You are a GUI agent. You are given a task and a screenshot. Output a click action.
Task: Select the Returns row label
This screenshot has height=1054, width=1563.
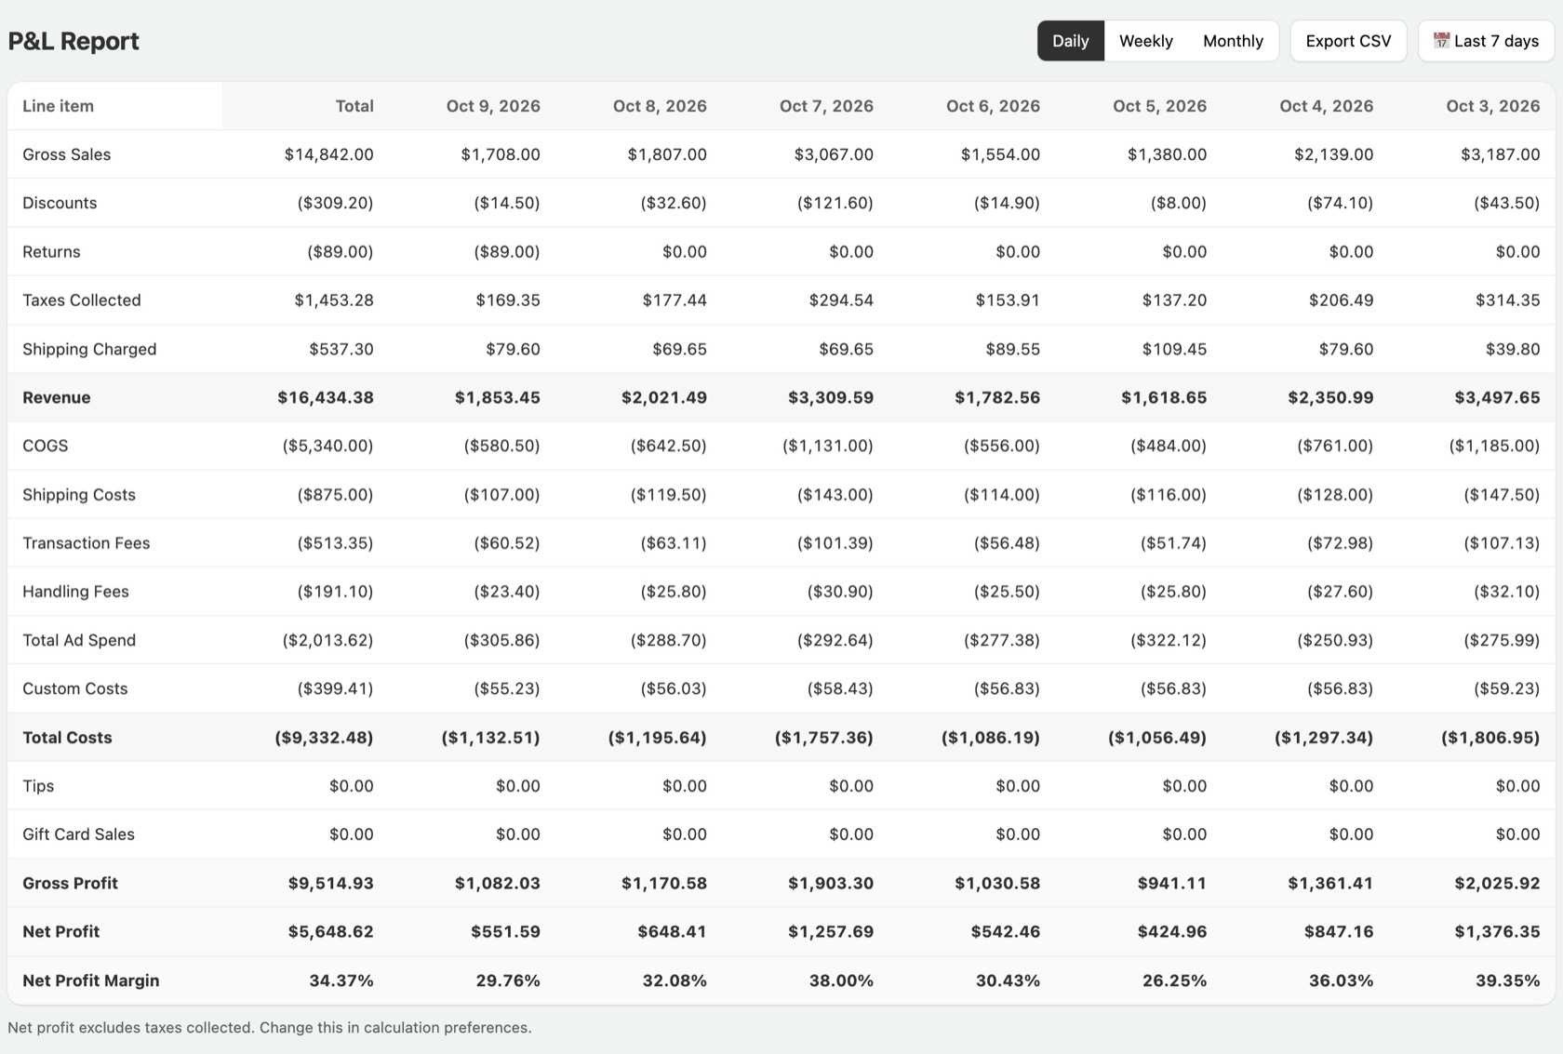[51, 252]
